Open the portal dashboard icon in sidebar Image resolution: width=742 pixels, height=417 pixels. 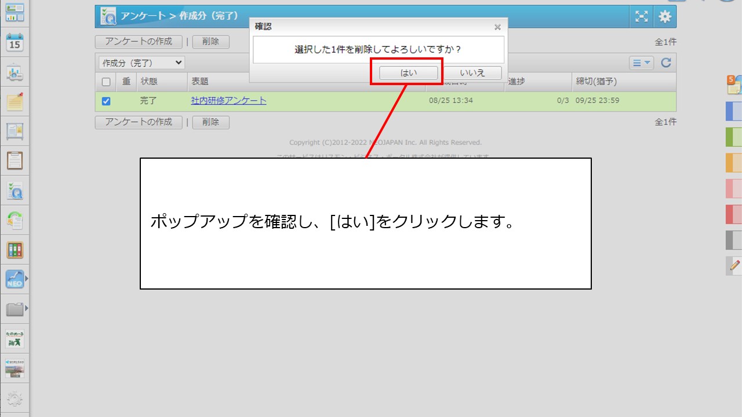[14, 12]
